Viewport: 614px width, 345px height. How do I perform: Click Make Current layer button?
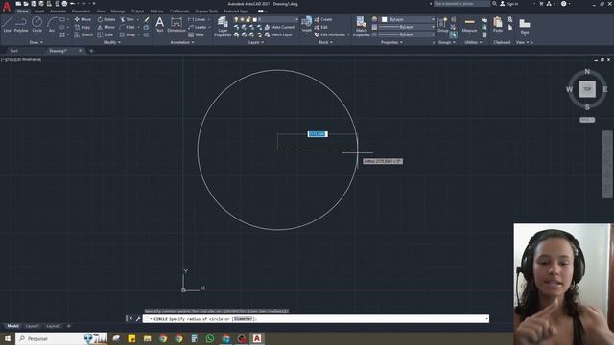pyautogui.click(x=279, y=27)
